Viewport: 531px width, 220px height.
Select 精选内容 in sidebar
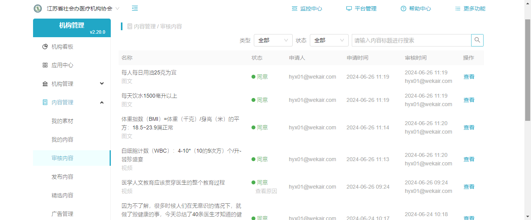(x=62, y=196)
